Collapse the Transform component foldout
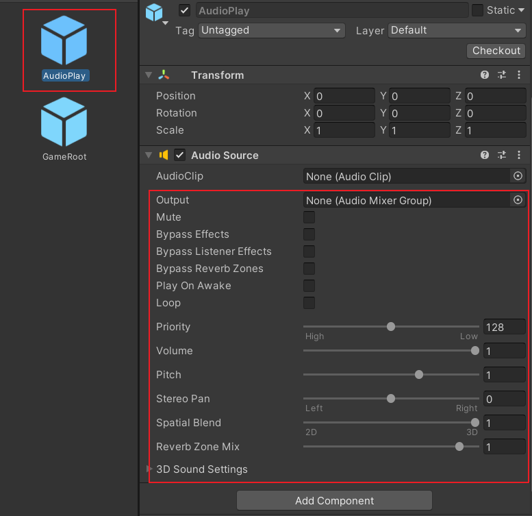 149,75
